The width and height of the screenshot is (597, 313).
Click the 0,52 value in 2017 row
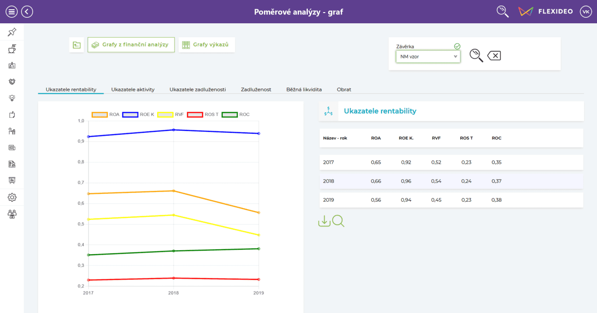436,162
